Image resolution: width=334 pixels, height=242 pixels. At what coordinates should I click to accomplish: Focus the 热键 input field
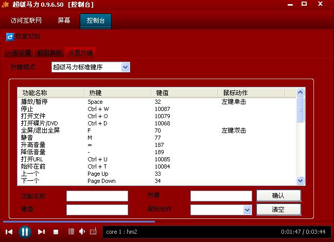pyautogui.click(x=221, y=196)
